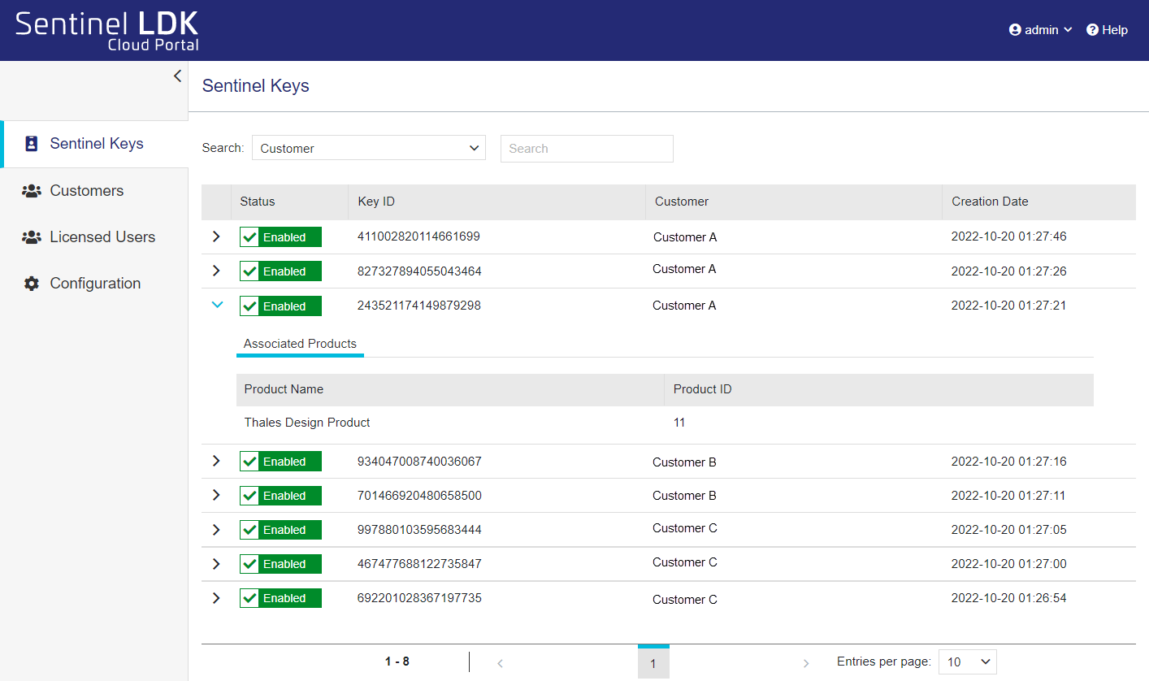Viewport: 1149px width, 681px height.
Task: Go to page 1 in pagination
Action: coord(653,663)
